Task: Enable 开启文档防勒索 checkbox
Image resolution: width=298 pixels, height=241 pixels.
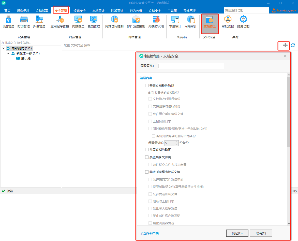Action: click(x=147, y=149)
